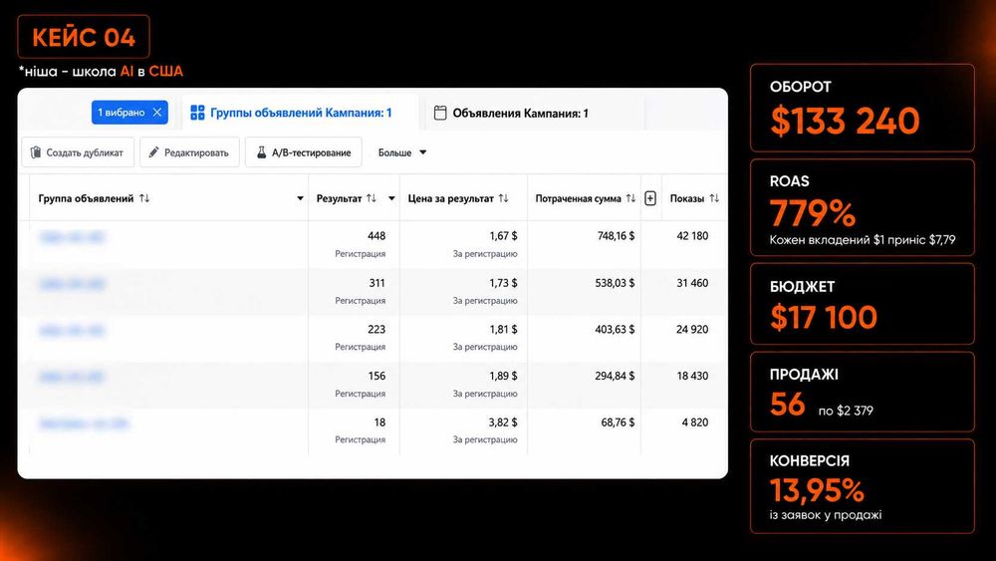The image size is (996, 561).
Task: Open blurred ad group link in 156 row
Action: (x=72, y=377)
